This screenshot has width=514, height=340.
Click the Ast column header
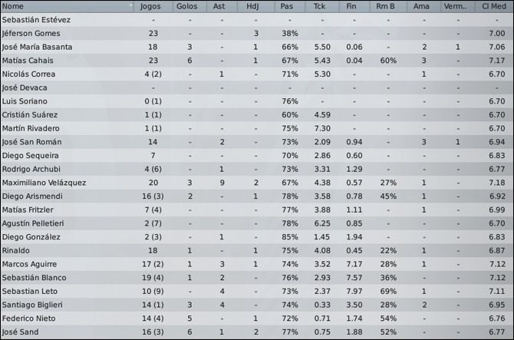click(x=221, y=6)
